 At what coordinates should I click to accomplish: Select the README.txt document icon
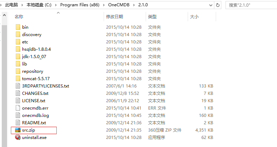point(18,122)
